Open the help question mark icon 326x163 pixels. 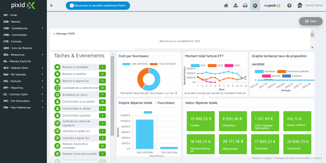[x=289, y=6]
